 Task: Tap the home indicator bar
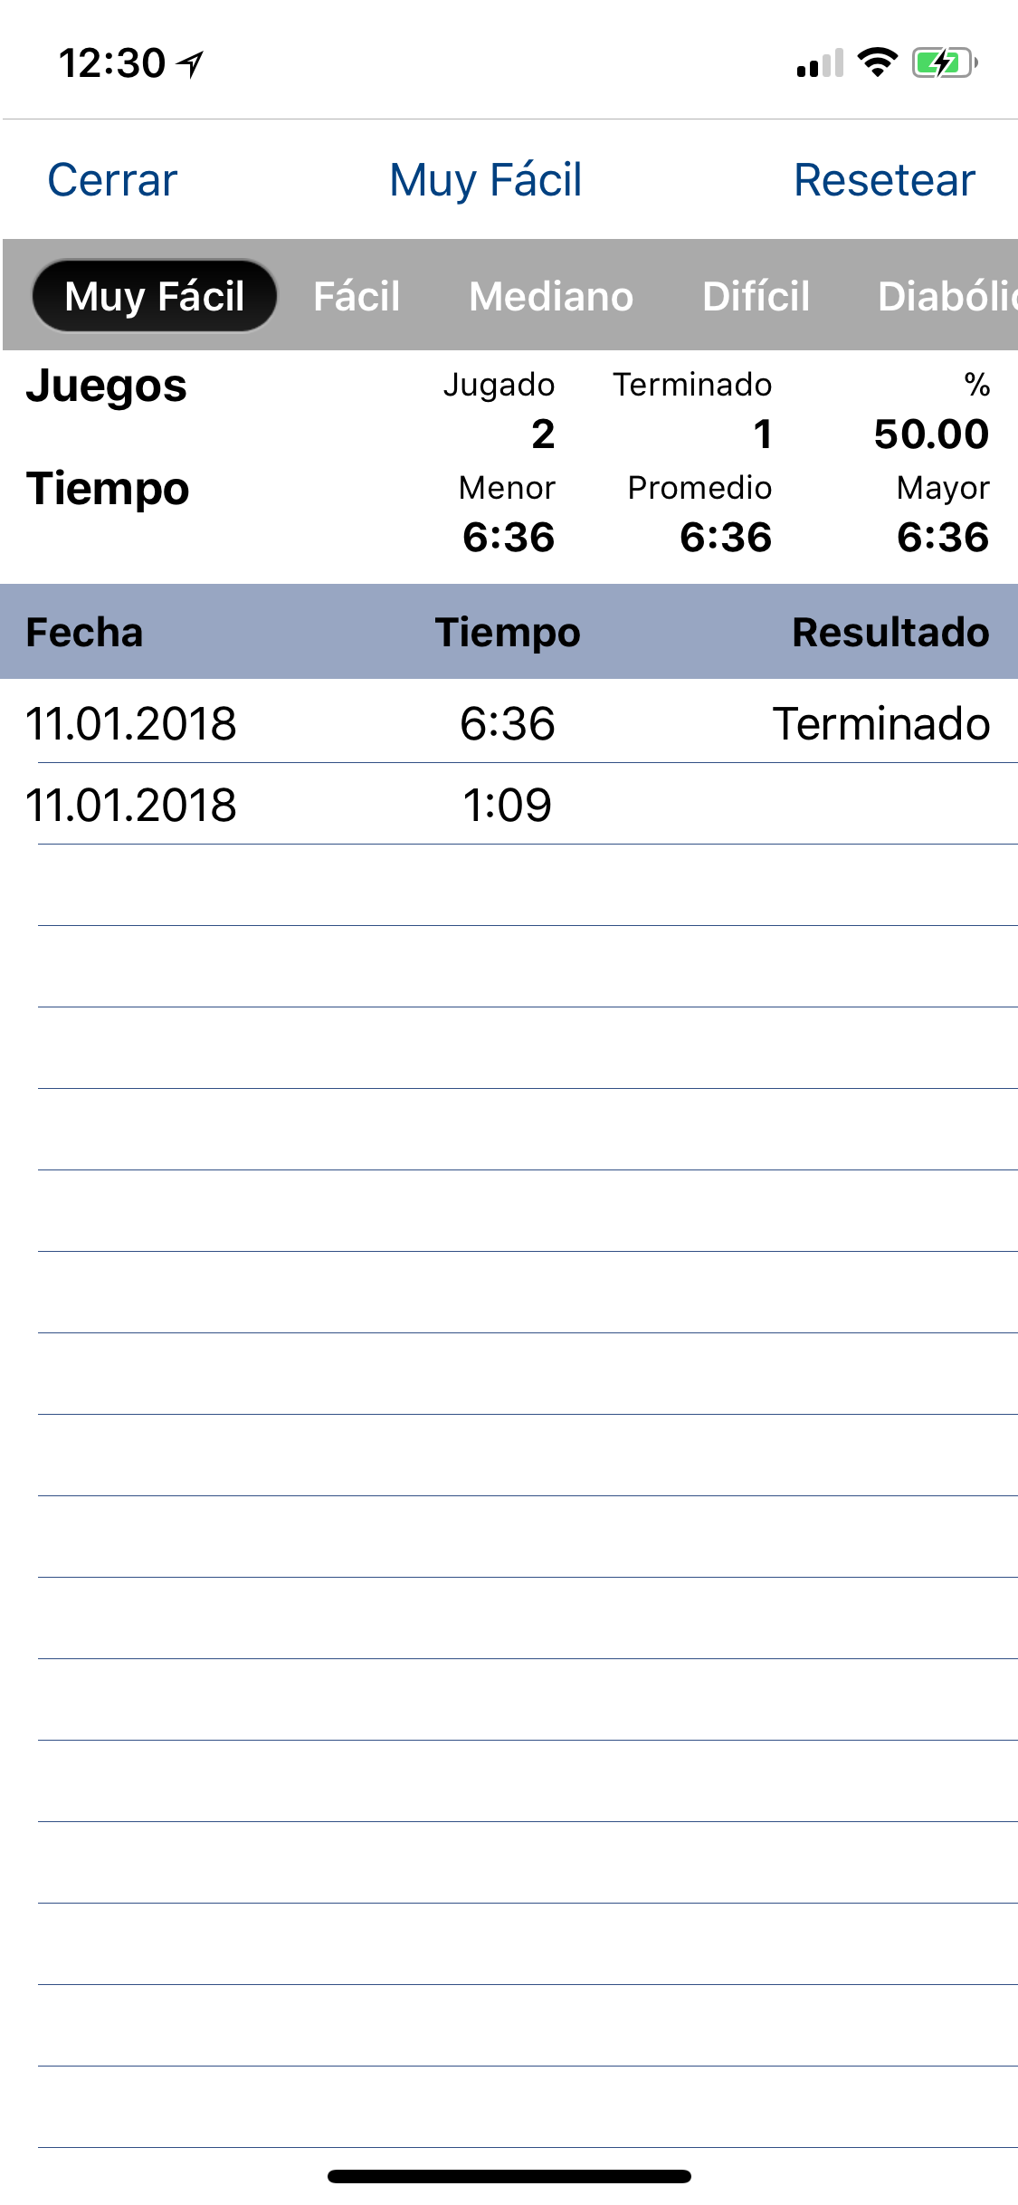[x=509, y=2176]
